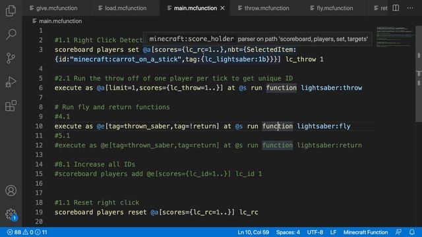Screen dimensions: 422x237
Task: Click the comment '# Run fly and return functions'
Action: (x=112, y=107)
